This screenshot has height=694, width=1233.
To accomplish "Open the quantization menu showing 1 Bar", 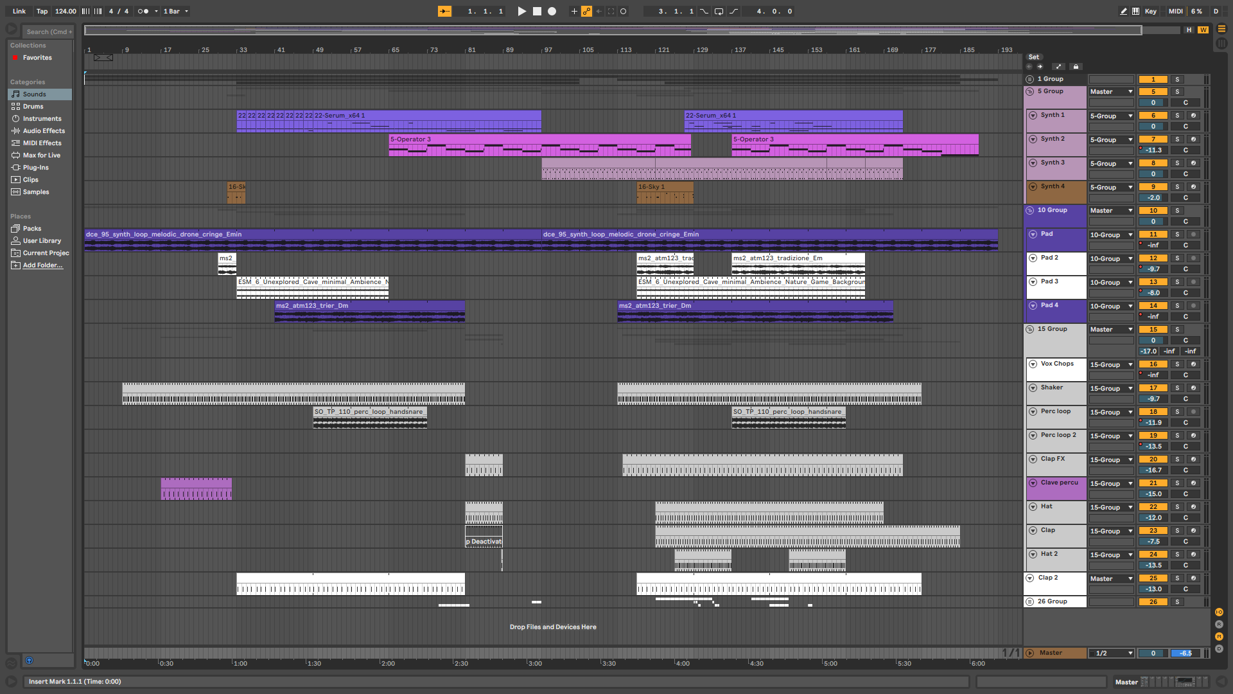I will [x=175, y=11].
